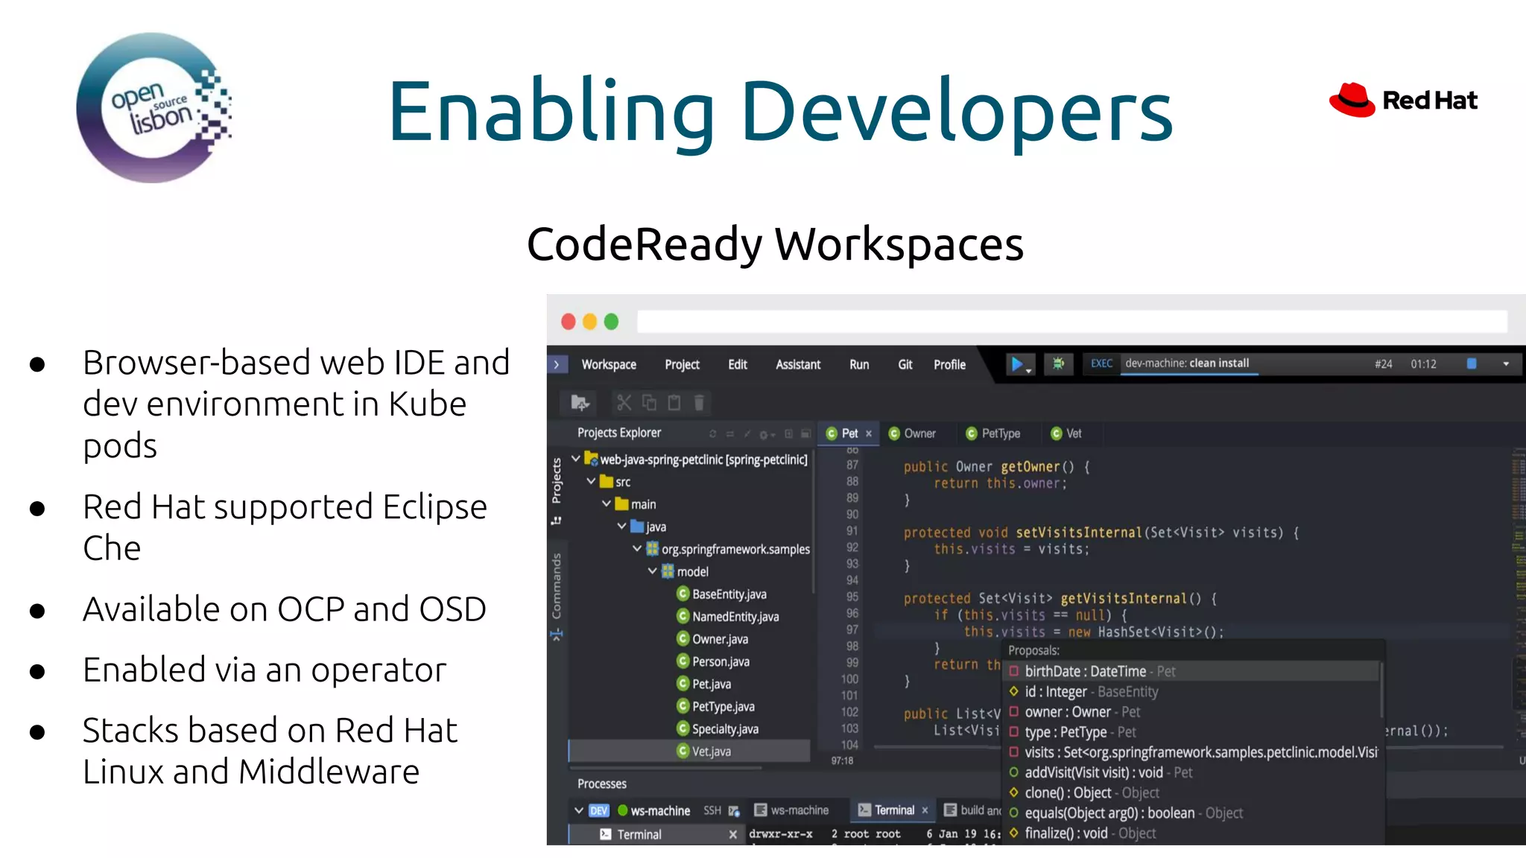This screenshot has width=1526, height=858.
Task: Switch to the Vet editor tab
Action: point(1066,433)
